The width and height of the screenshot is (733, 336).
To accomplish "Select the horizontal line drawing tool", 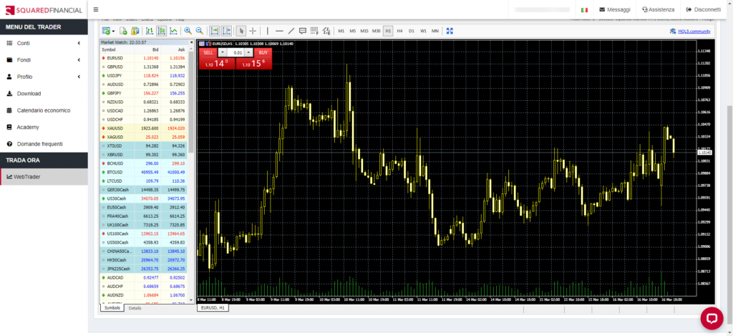I will (280, 31).
